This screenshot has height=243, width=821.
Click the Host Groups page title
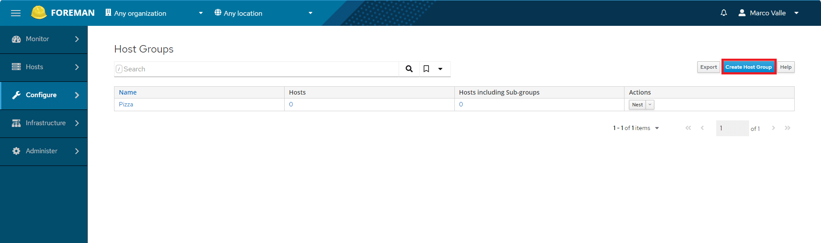(144, 49)
